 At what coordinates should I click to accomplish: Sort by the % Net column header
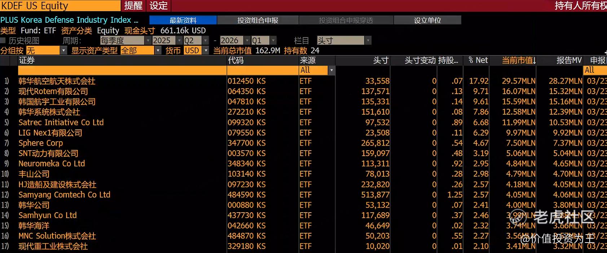pyautogui.click(x=478, y=60)
